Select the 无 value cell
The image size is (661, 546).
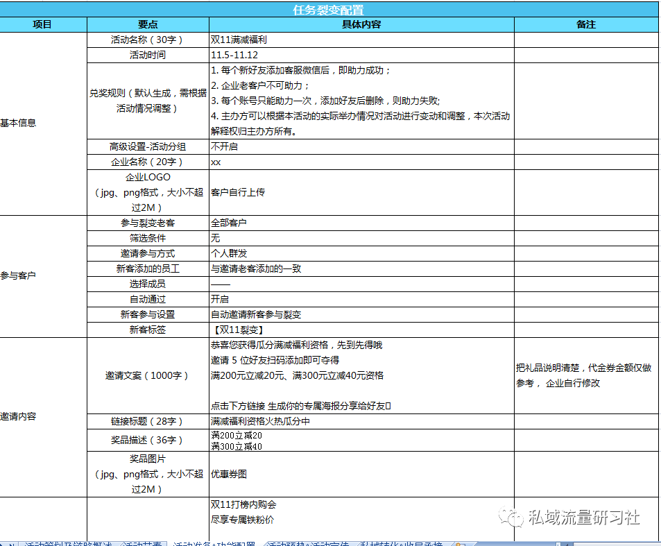[x=361, y=238]
